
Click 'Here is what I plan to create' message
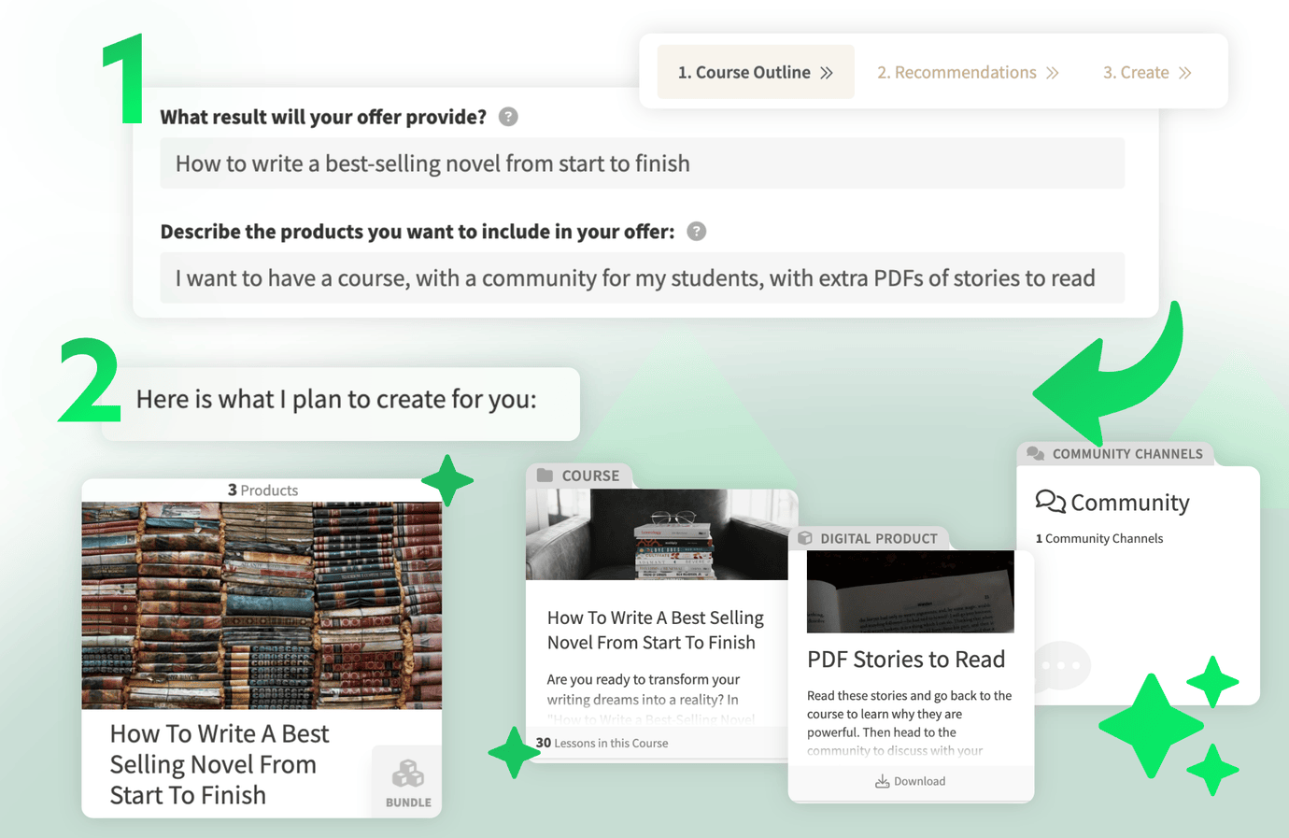tap(336, 400)
